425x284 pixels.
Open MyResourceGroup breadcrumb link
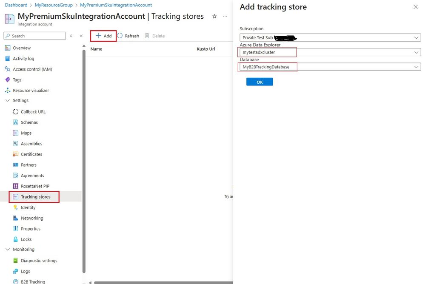[x=54, y=5]
